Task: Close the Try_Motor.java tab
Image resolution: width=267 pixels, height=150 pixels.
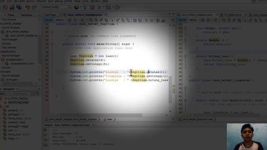Action: [x=246, y=15]
